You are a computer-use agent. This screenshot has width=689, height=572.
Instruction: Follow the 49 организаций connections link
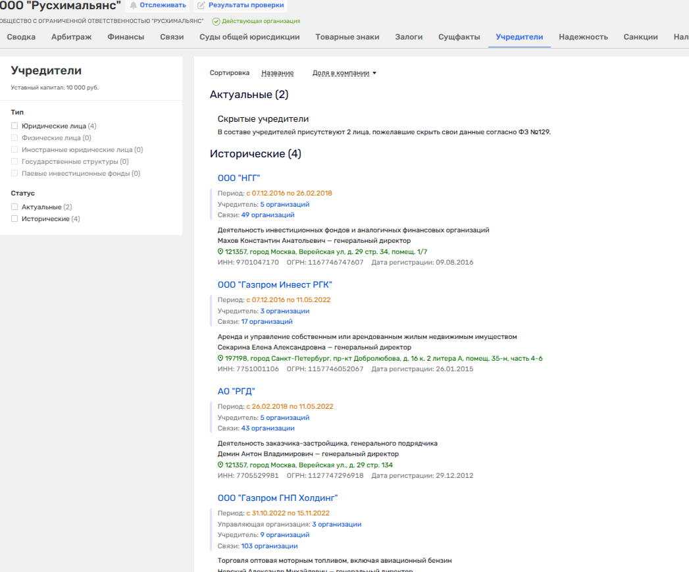268,215
